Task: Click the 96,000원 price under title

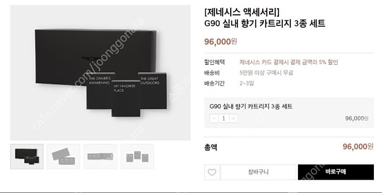Action: click(221, 42)
